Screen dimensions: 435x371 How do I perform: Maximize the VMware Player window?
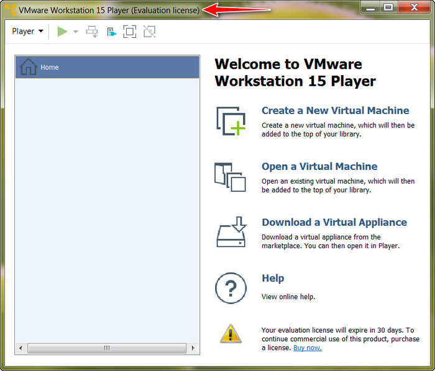click(388, 7)
